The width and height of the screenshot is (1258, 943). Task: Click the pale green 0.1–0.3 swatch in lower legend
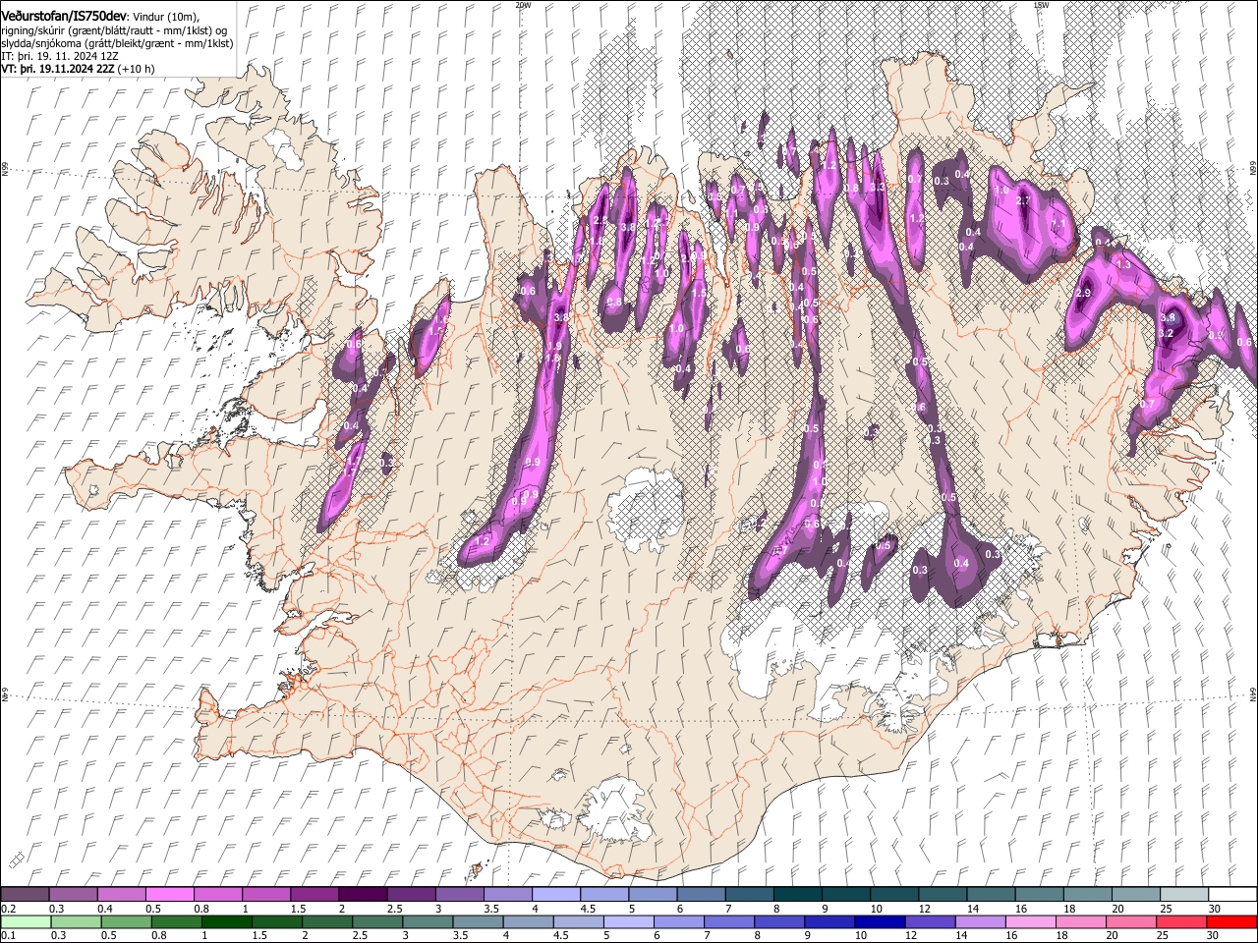click(x=25, y=921)
